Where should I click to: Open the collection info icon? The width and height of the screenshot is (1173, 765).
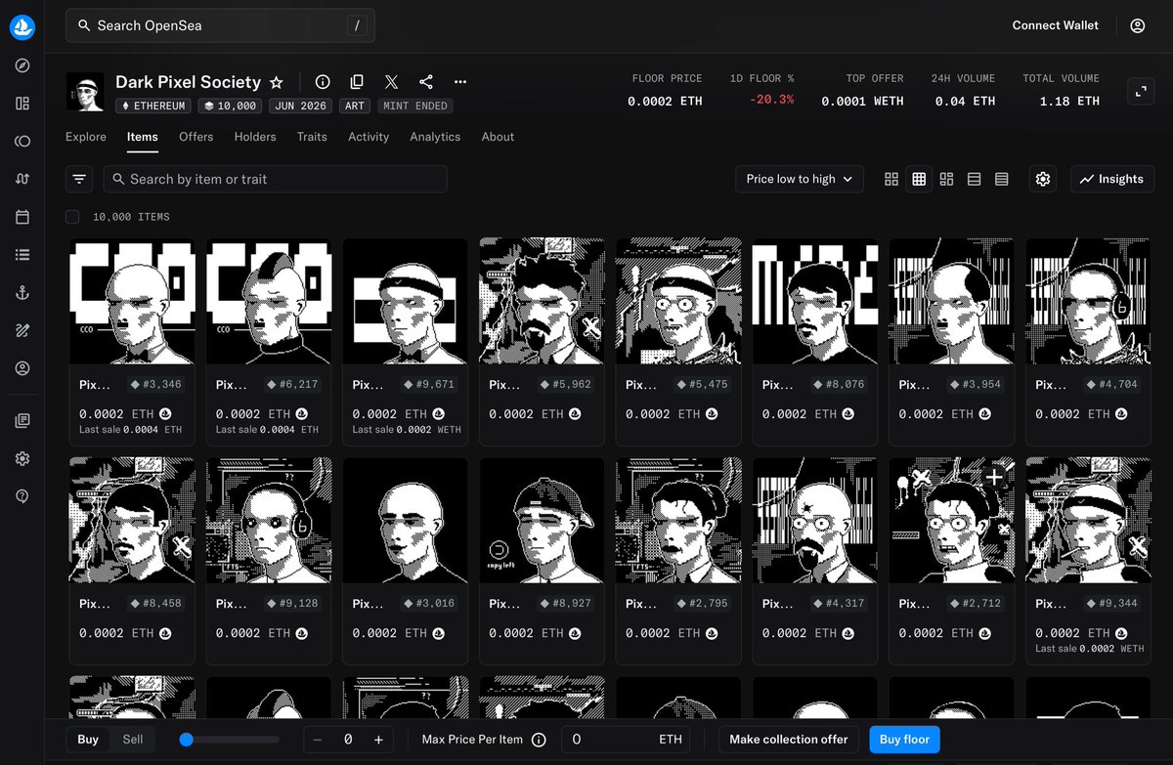pos(323,82)
